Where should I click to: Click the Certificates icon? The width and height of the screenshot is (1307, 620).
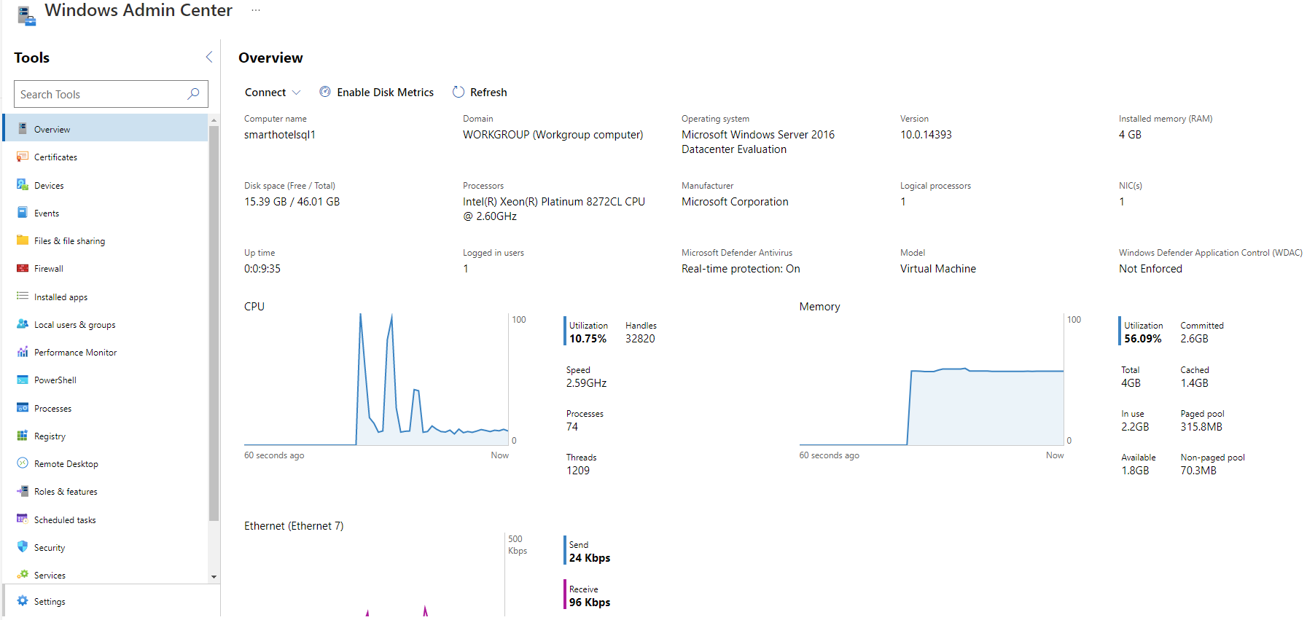point(23,157)
